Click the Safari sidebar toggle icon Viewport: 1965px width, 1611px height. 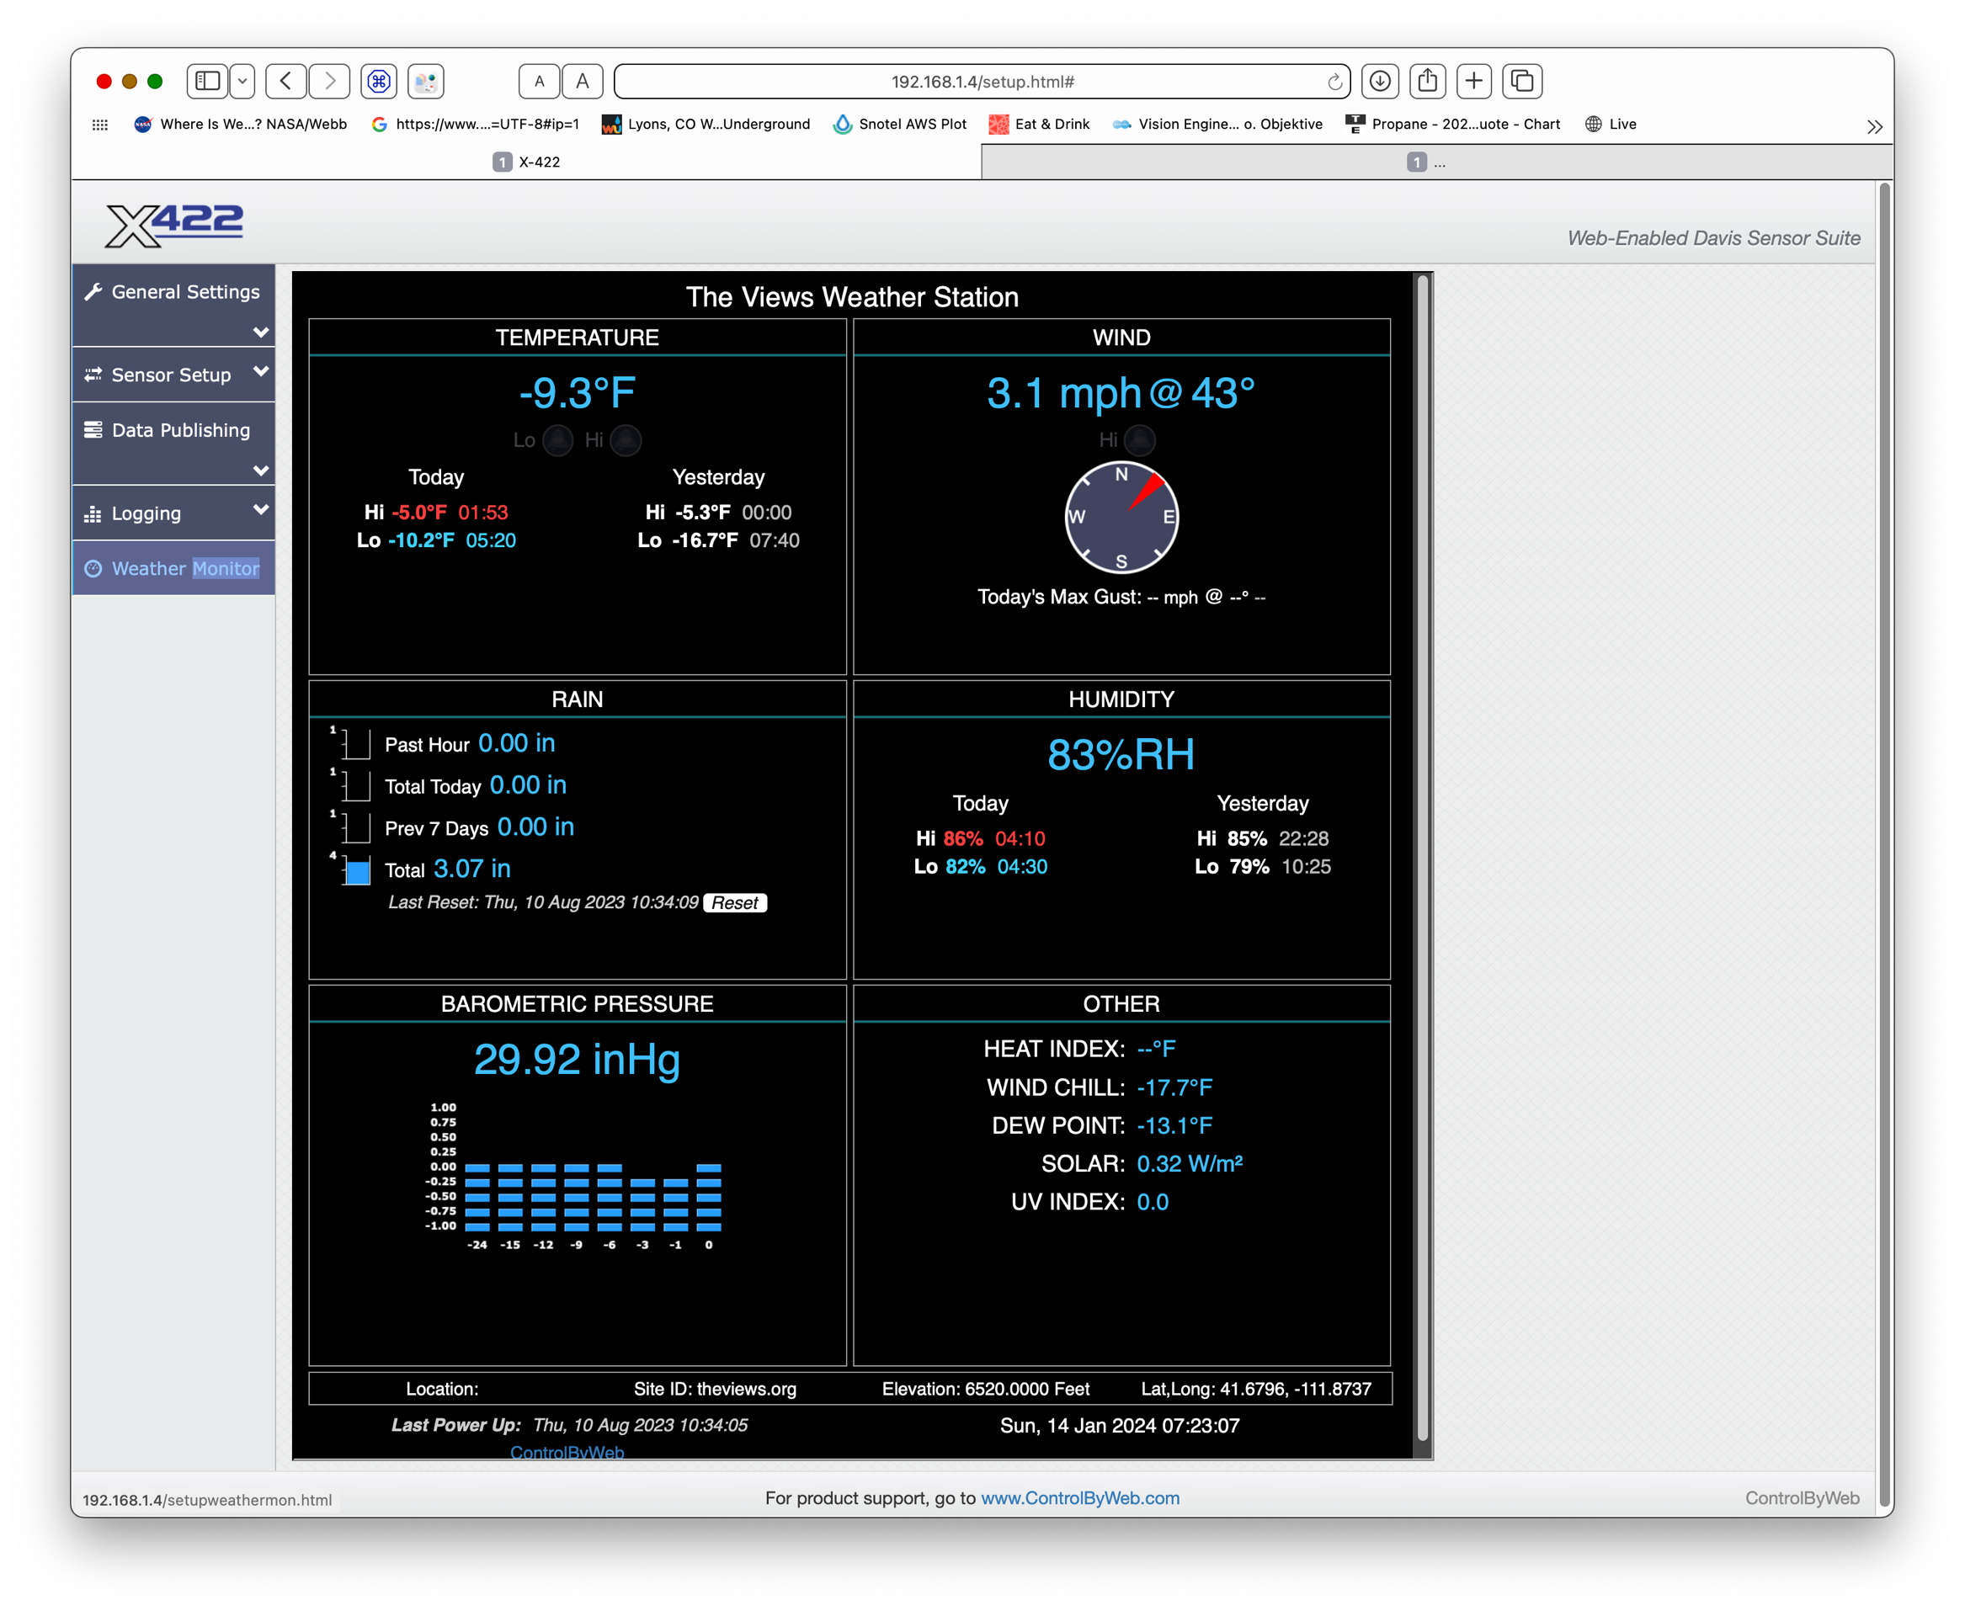coord(208,81)
